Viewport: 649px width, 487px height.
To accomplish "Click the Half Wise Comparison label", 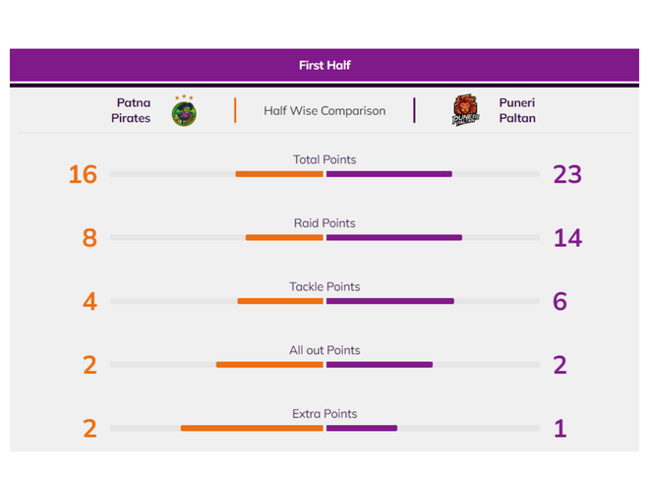I will click(324, 111).
